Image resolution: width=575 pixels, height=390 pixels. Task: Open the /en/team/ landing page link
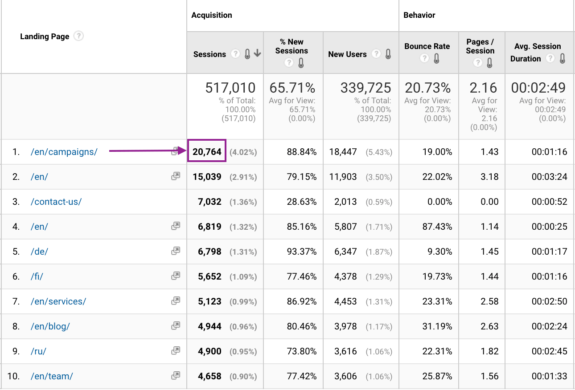tap(52, 376)
